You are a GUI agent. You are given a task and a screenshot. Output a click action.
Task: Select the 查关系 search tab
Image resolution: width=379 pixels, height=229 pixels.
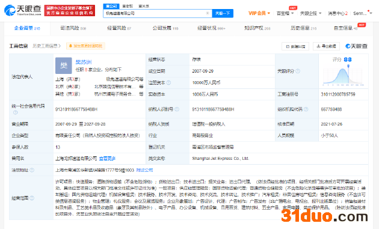(x=144, y=6)
